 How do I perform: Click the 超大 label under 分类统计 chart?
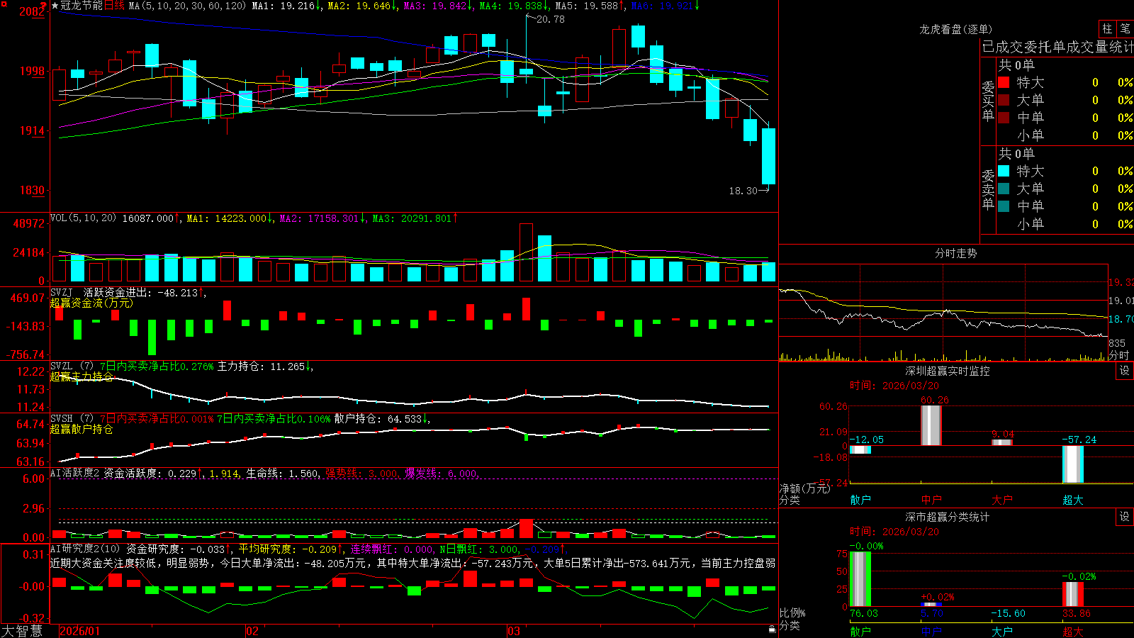1073,631
